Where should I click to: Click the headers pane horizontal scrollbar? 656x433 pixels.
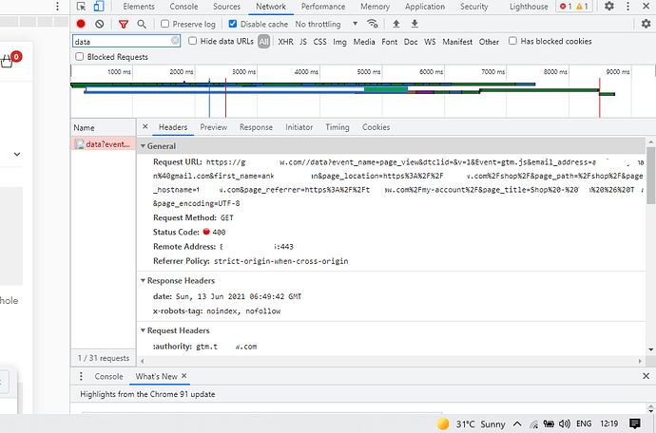click(x=391, y=360)
